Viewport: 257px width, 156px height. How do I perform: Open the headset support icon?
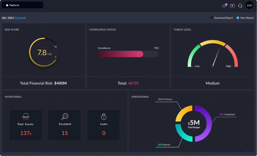click(x=240, y=5)
